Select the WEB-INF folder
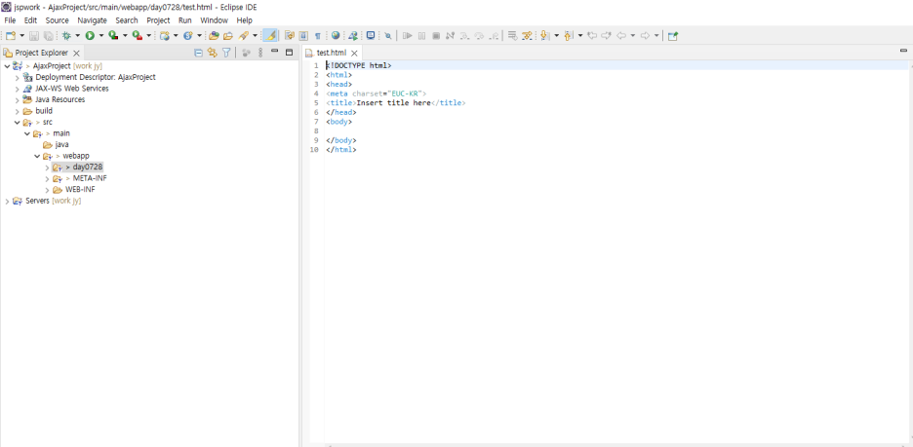 click(80, 190)
